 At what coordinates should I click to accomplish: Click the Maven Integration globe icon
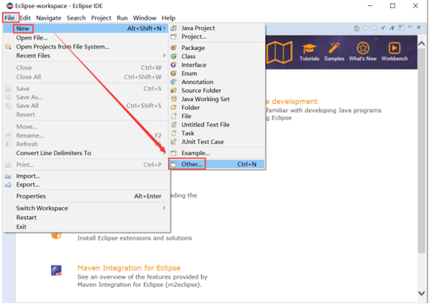57,271
